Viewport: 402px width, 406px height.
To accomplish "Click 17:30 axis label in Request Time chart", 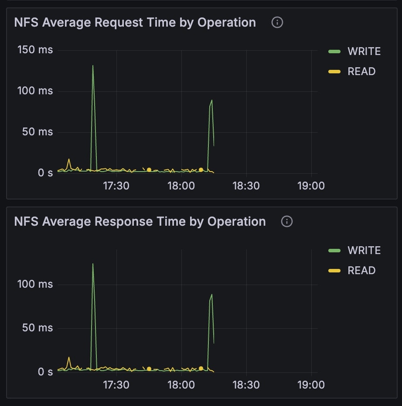I will [x=116, y=186].
